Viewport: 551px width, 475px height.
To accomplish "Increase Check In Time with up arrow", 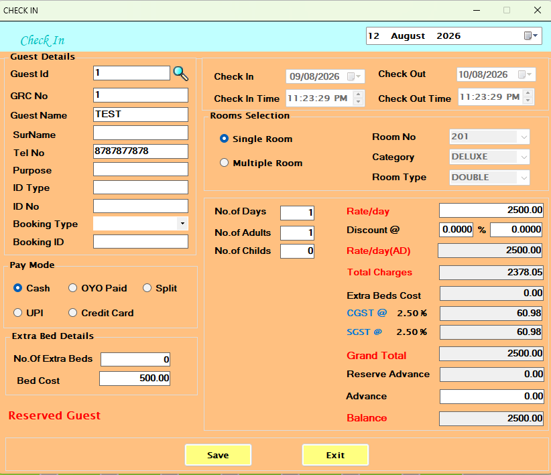I will [x=358, y=94].
